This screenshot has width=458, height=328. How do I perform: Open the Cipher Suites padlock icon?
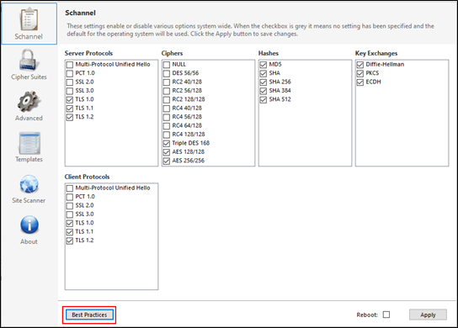point(28,60)
